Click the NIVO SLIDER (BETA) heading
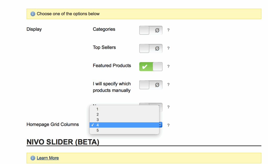Viewport: 268px width, 164px height. 63,142
